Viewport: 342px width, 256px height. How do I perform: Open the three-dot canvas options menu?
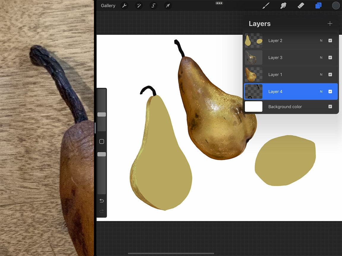pos(219,3)
